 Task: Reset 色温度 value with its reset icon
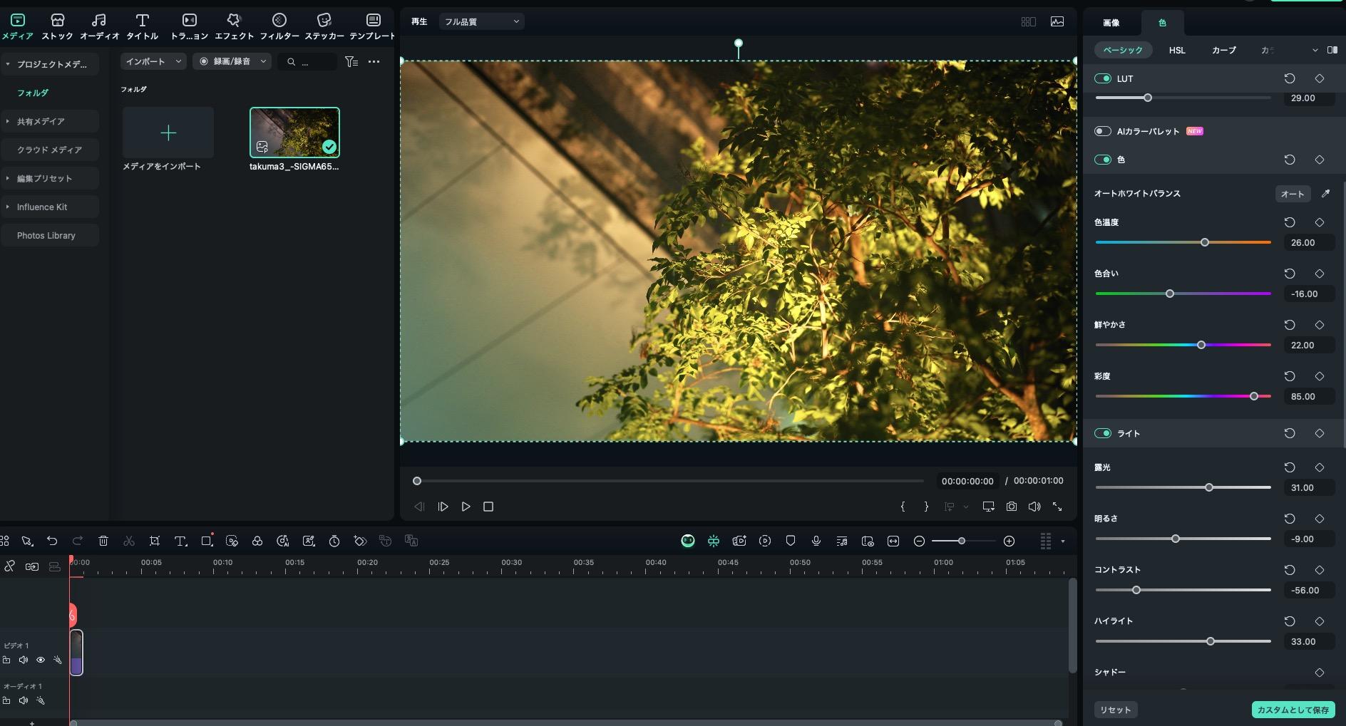(1290, 222)
